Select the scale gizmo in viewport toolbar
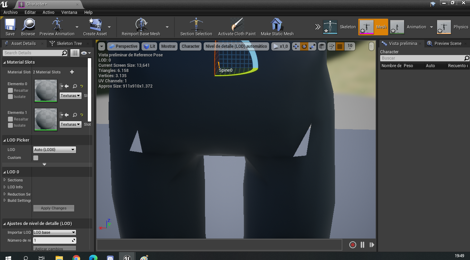 coord(313,46)
